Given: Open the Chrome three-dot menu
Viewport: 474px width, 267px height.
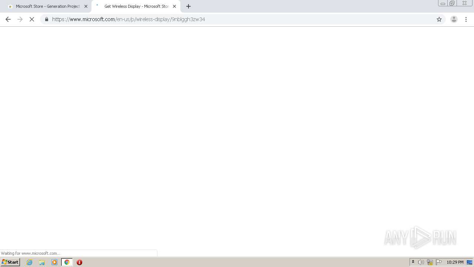Looking at the screenshot, I should pyautogui.click(x=466, y=19).
